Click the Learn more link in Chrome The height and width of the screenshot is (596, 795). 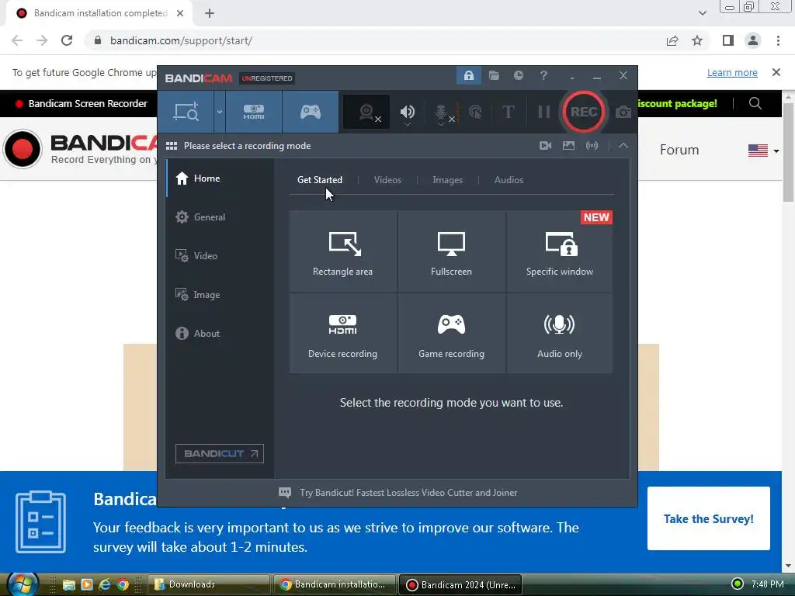click(x=732, y=72)
